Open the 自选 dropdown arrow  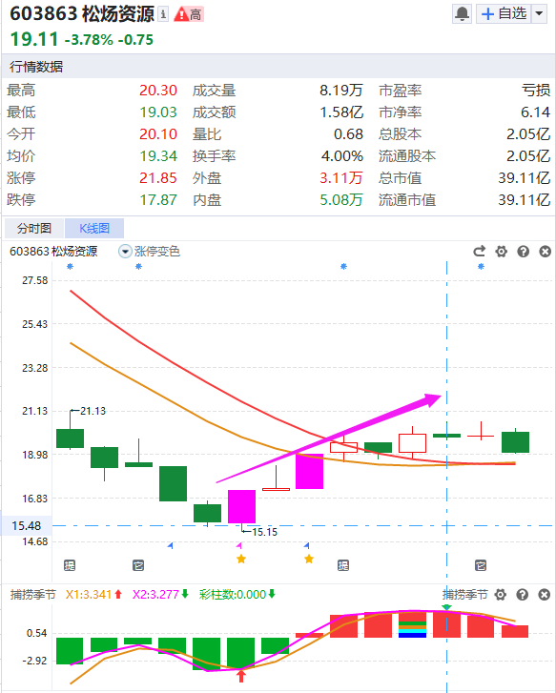click(x=539, y=13)
